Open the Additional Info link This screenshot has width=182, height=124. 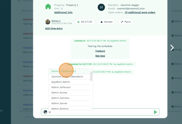pyautogui.click(x=63, y=12)
